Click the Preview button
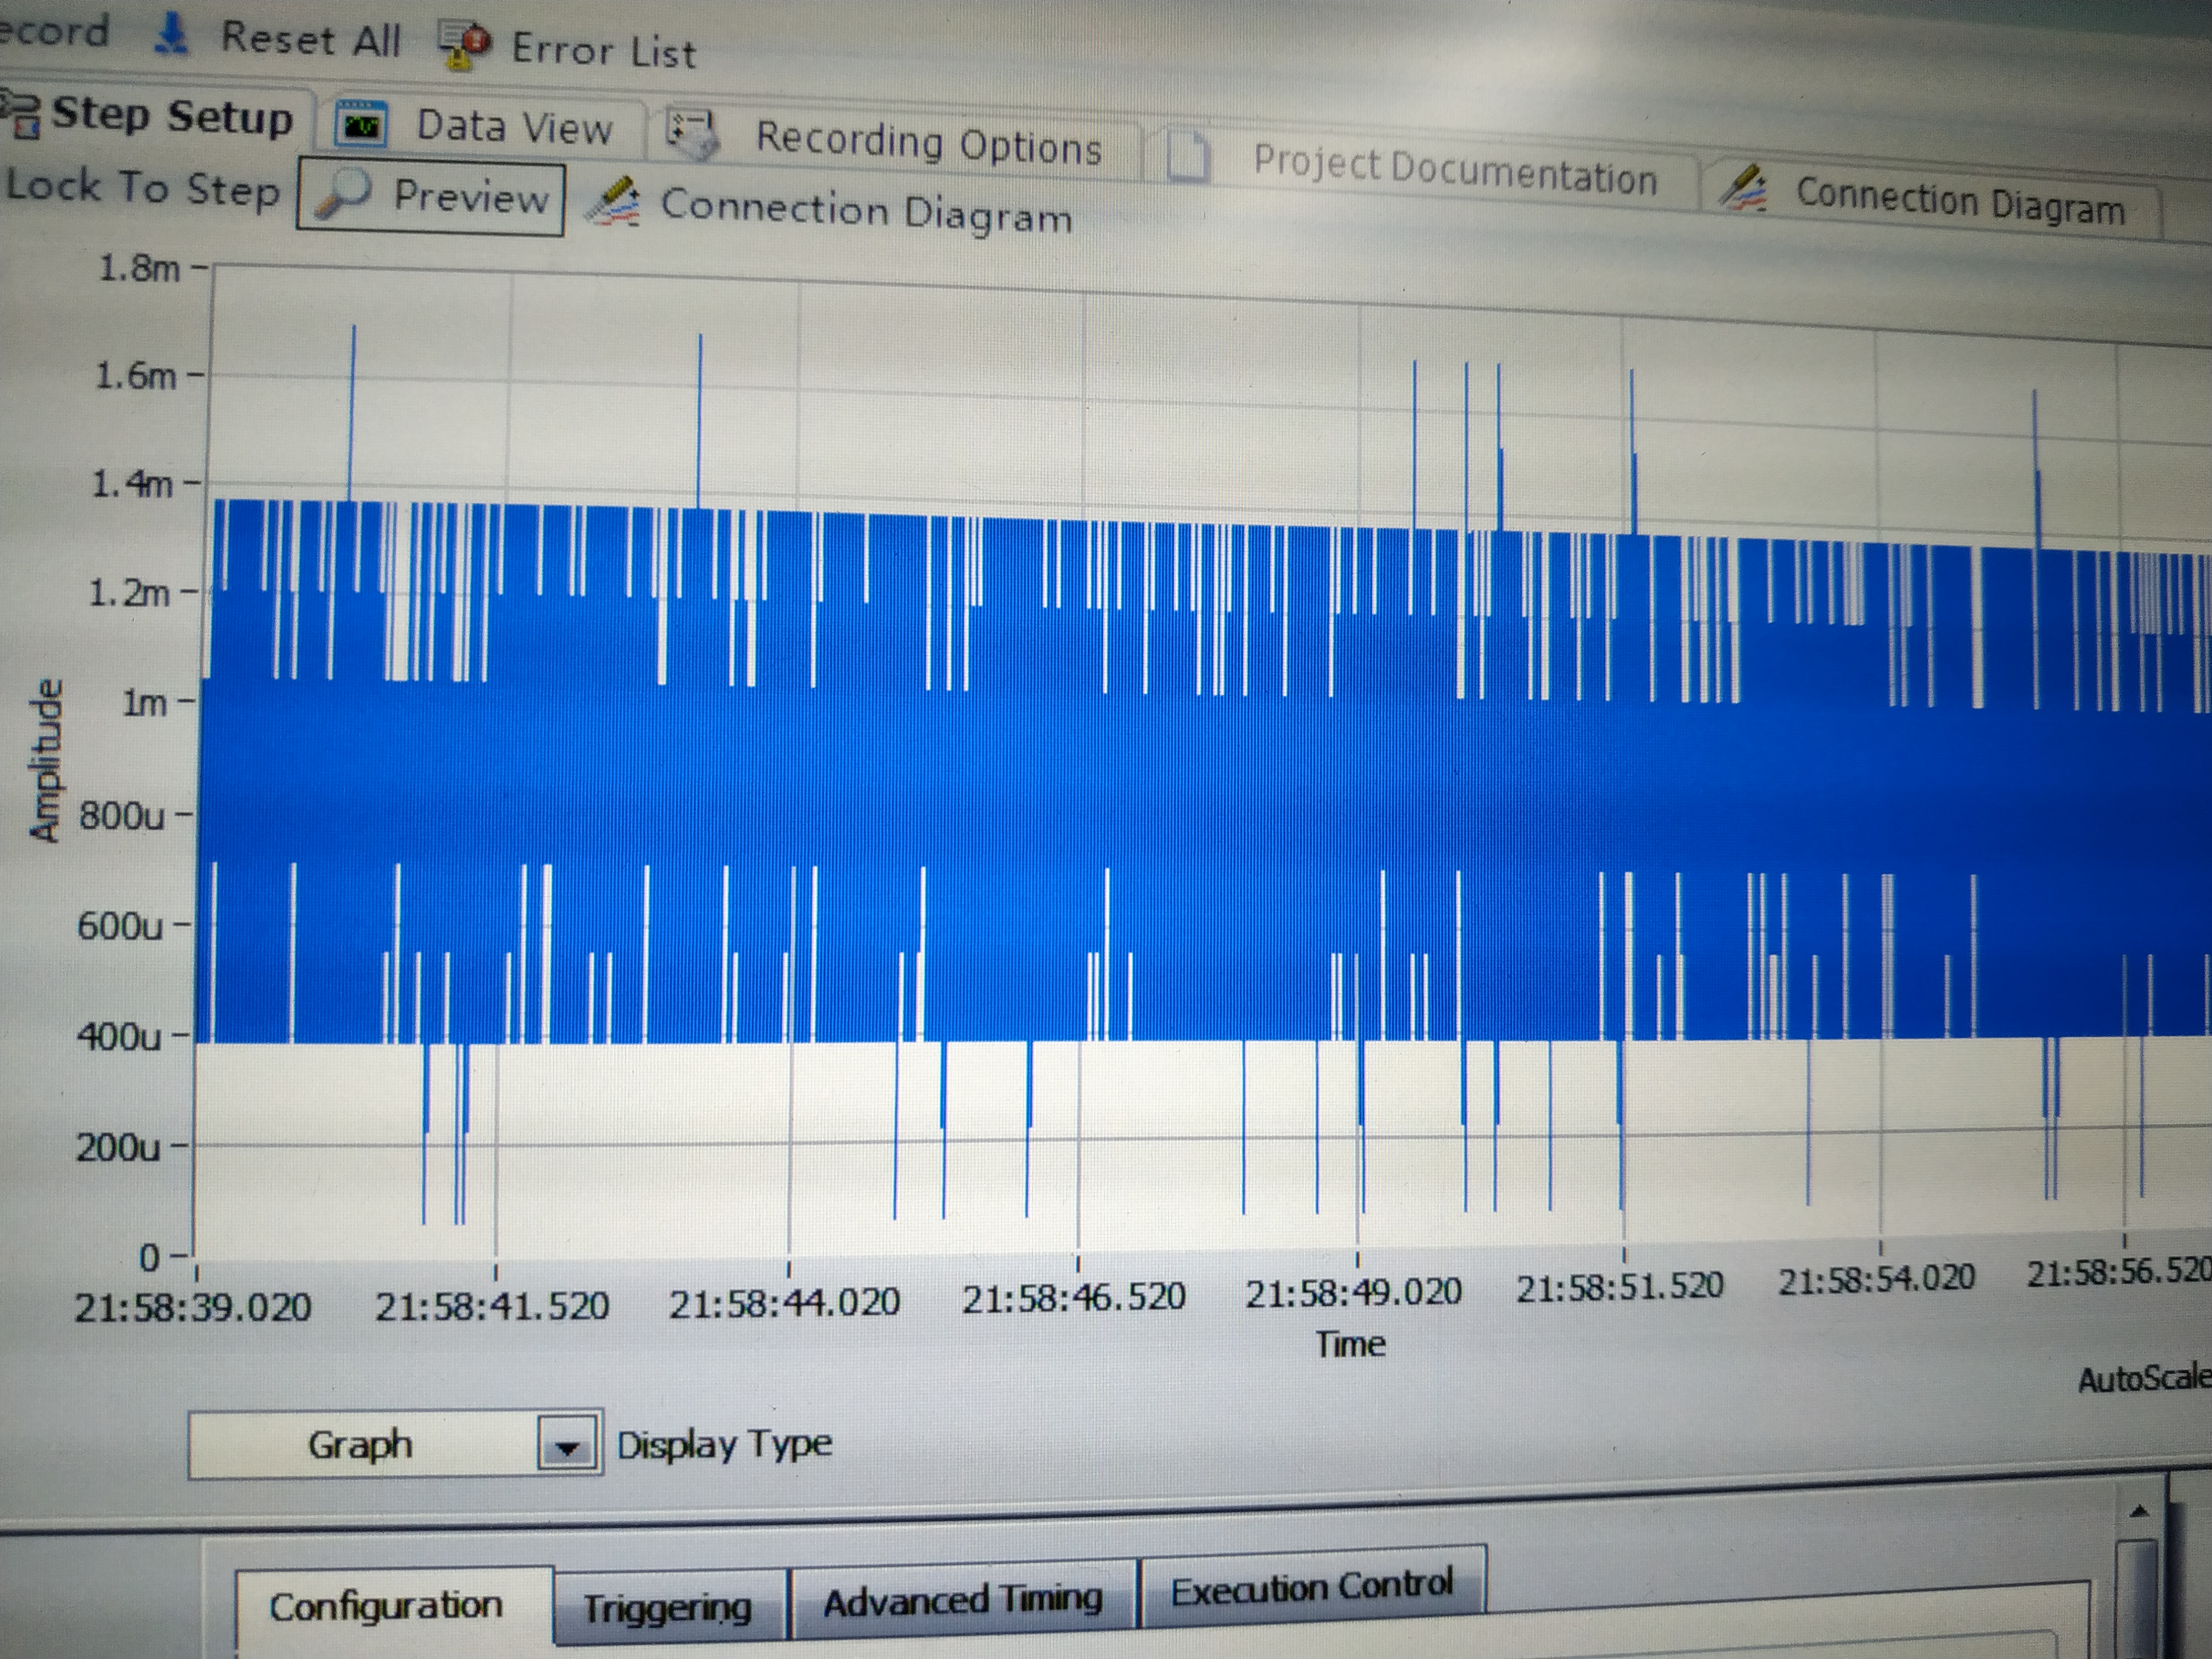Image resolution: width=2212 pixels, height=1659 pixels. [x=431, y=196]
